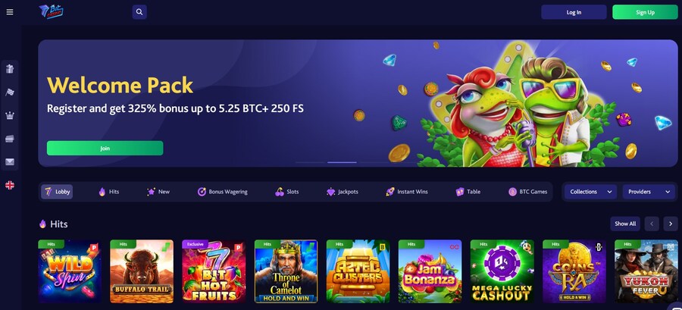Open the Buffalo Trail game thumbnail
This screenshot has width=682, height=310.
pos(142,271)
